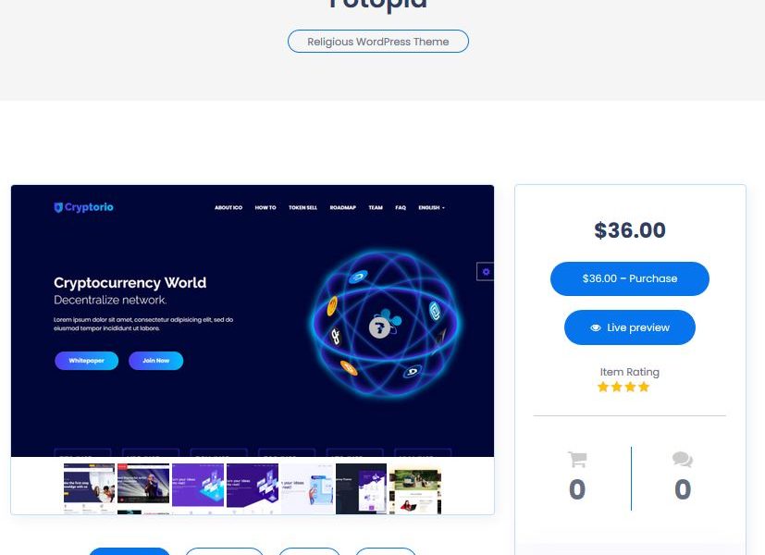Click the coin in the globe center
Image resolution: width=765 pixels, height=555 pixels.
click(379, 327)
